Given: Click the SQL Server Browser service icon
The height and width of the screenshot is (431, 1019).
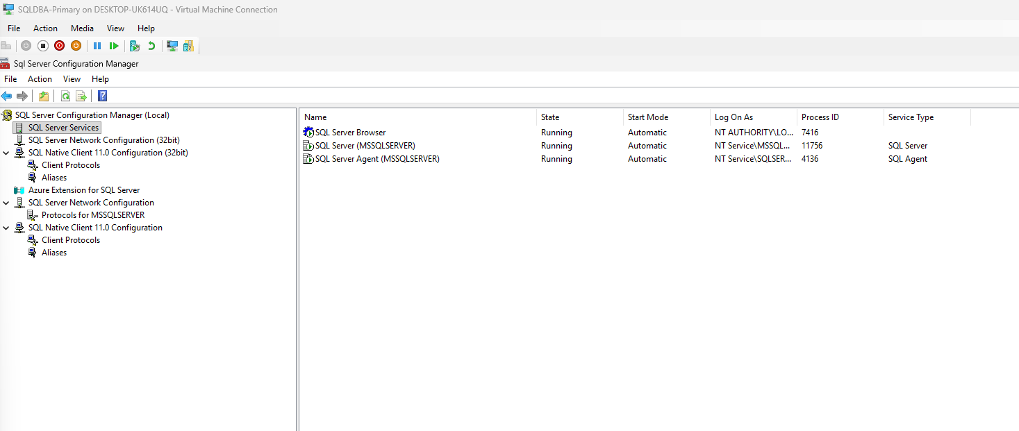Looking at the screenshot, I should point(309,133).
